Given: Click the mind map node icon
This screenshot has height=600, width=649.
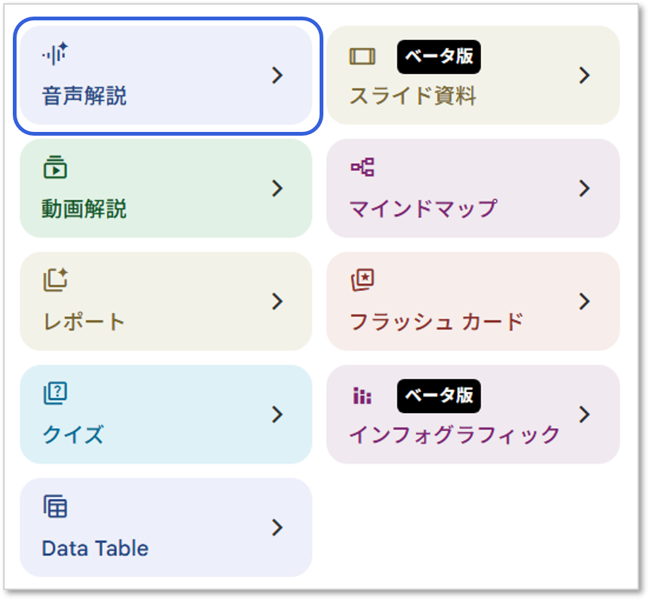Looking at the screenshot, I should pos(363,167).
